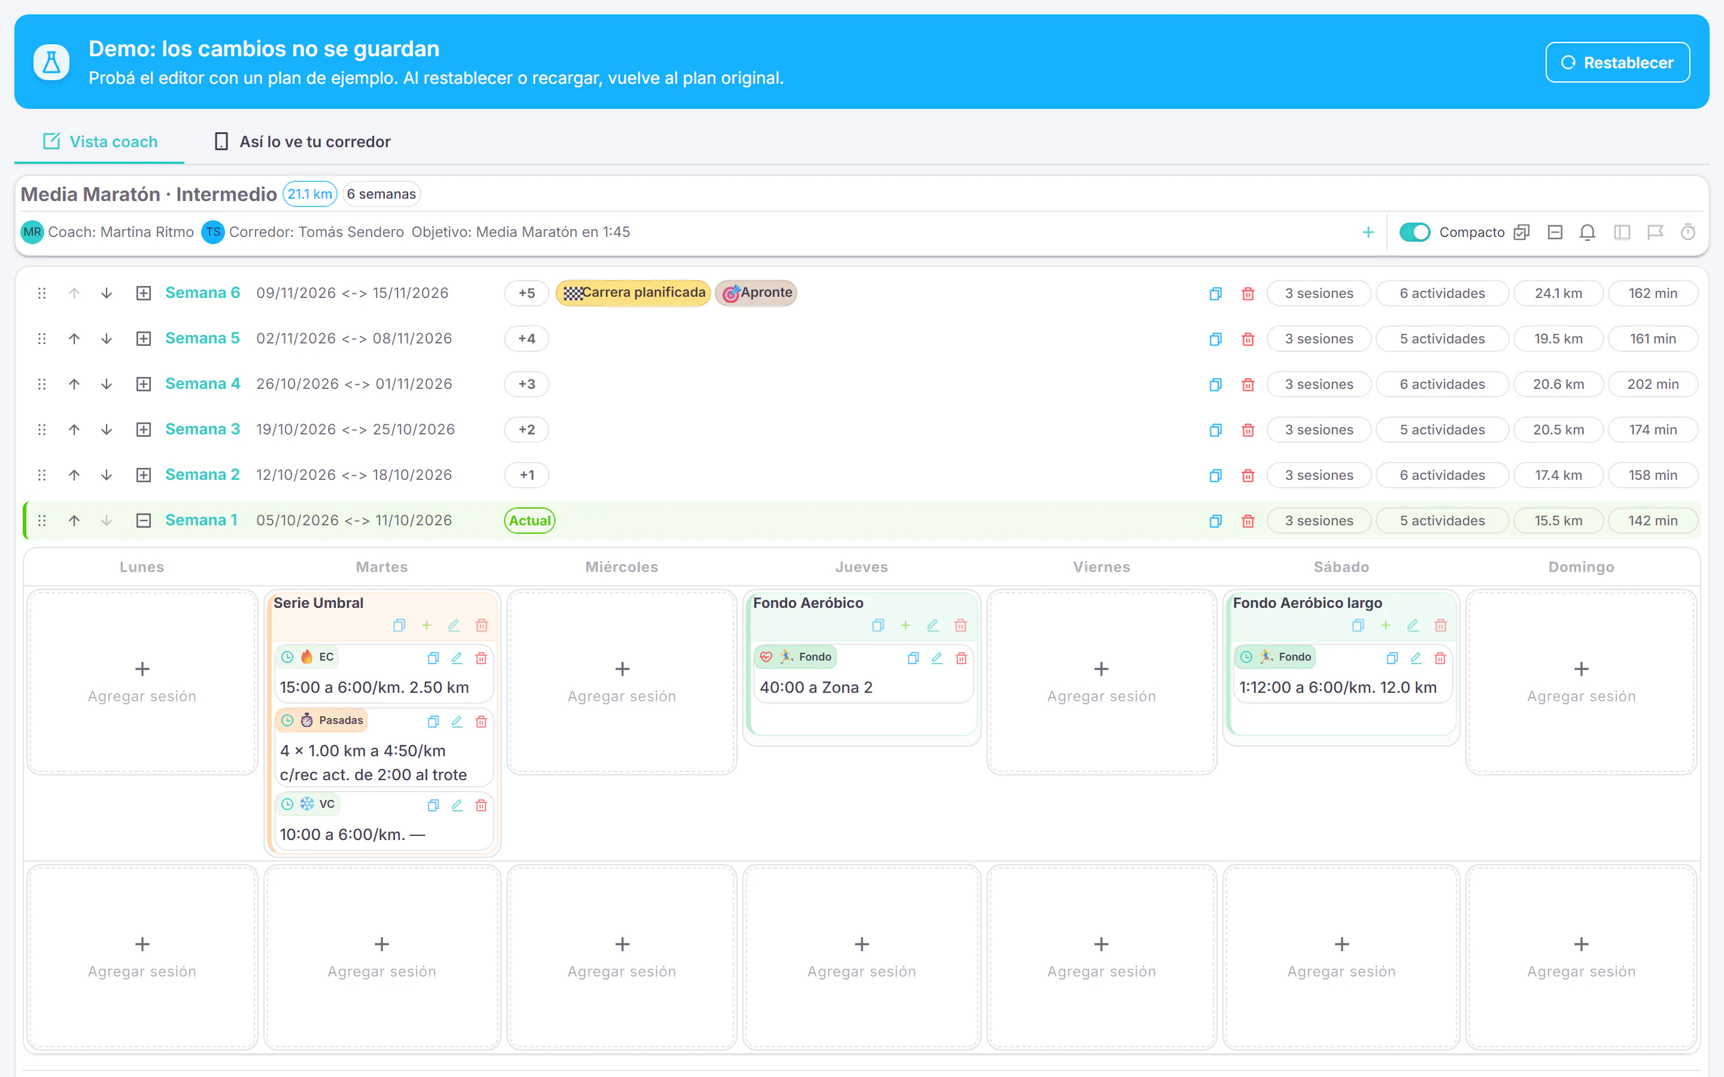Click Agregar sesión on Lunes first row
The image size is (1724, 1077).
[142, 682]
